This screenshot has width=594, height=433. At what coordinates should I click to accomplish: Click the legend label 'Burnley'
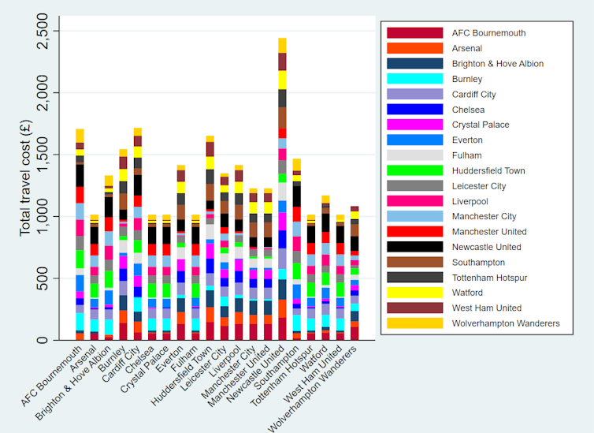pyautogui.click(x=466, y=79)
